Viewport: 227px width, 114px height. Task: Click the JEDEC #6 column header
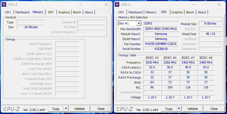pyautogui.click(x=170, y=58)
